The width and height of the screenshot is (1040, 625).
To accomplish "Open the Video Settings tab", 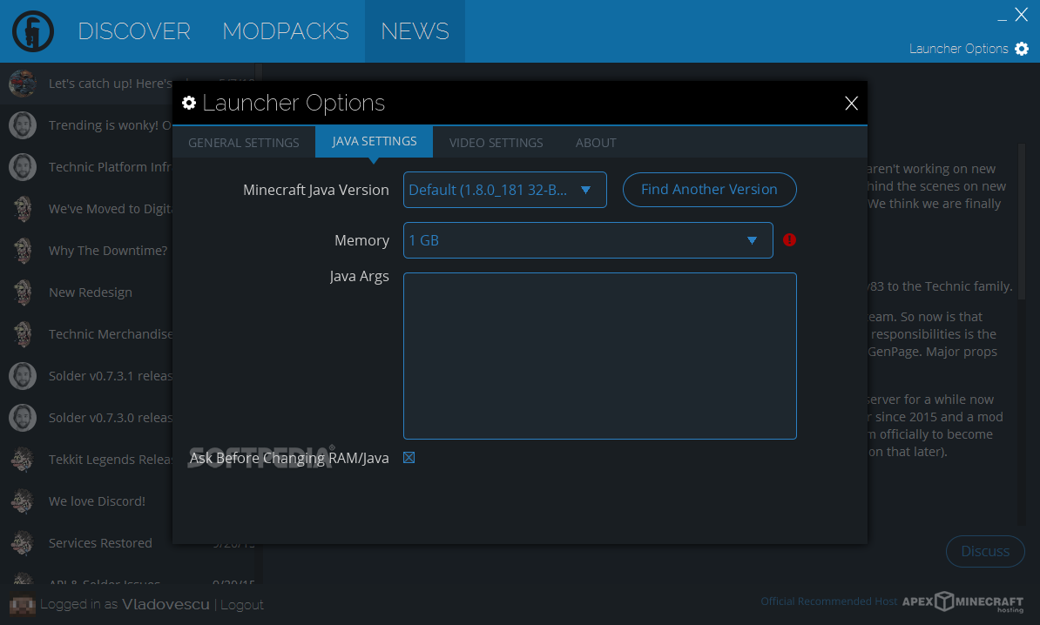I will click(x=496, y=143).
